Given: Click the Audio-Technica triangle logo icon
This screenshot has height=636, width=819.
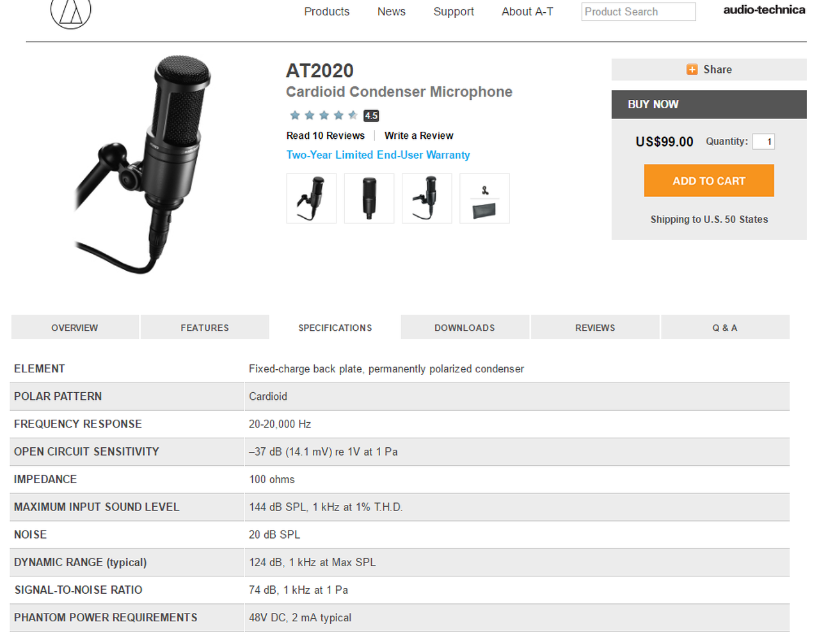Looking at the screenshot, I should [x=70, y=13].
